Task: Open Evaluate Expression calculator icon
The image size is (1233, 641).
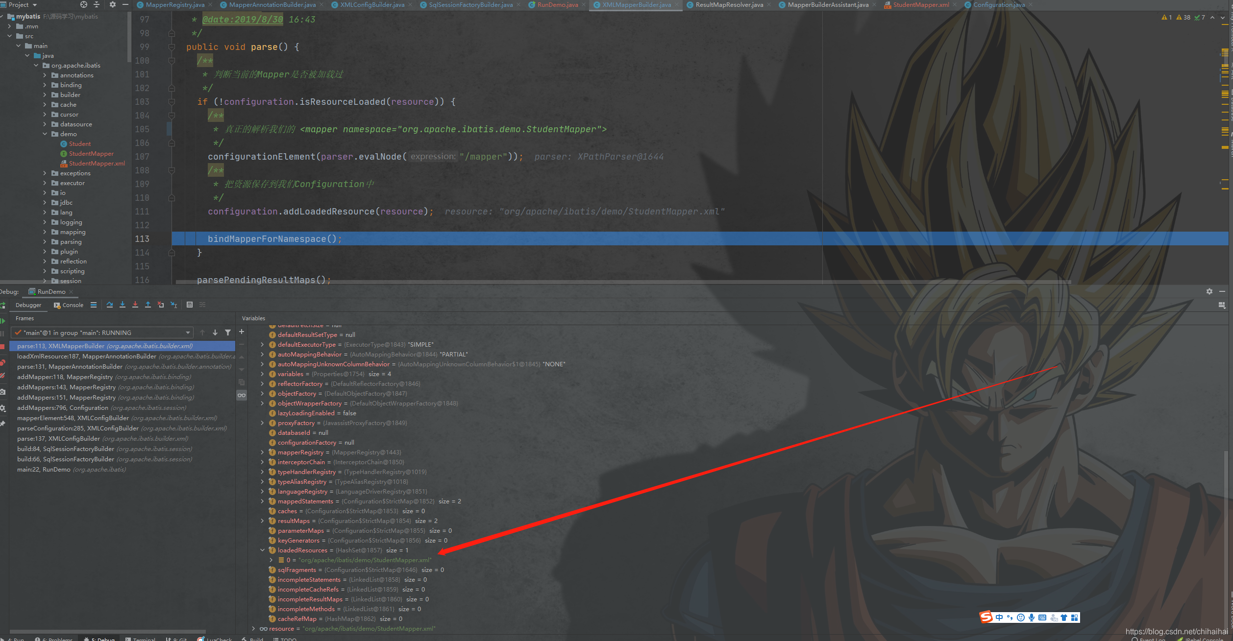Action: [190, 305]
